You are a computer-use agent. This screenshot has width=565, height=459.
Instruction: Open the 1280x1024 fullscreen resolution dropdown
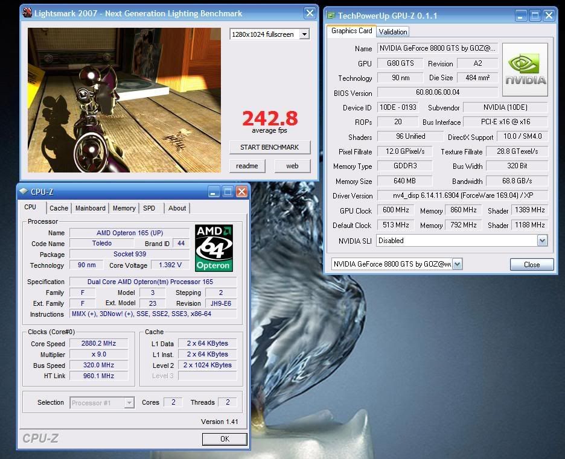304,34
